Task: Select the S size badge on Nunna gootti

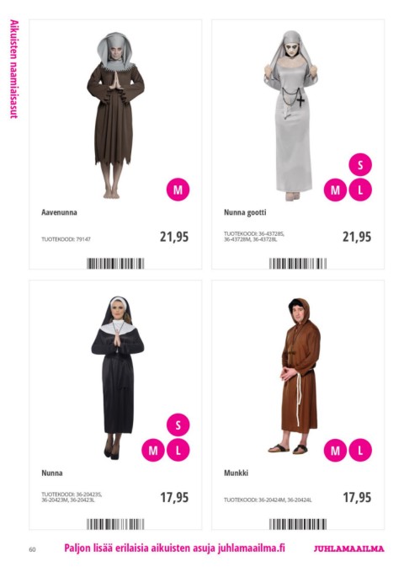Action: [x=360, y=164]
